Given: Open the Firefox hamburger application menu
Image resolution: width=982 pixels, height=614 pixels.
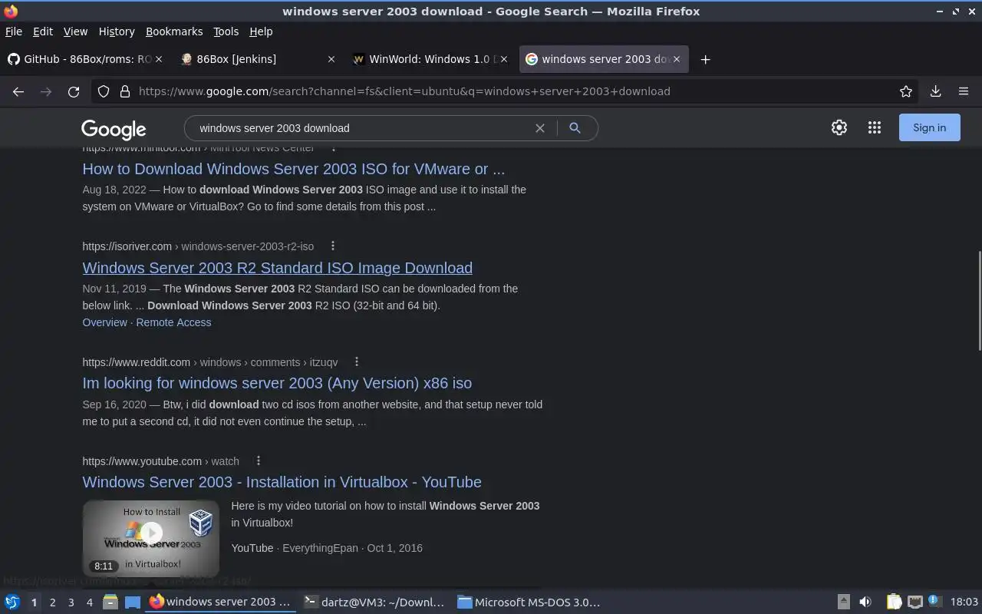Looking at the screenshot, I should pos(964,91).
